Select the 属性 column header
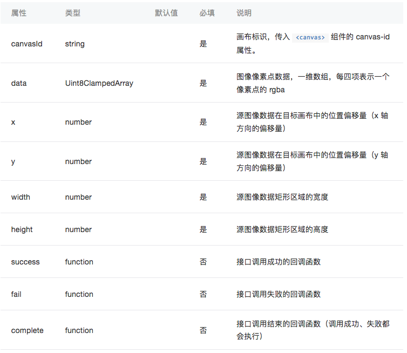Screen dimensions: 407x353 19,13
